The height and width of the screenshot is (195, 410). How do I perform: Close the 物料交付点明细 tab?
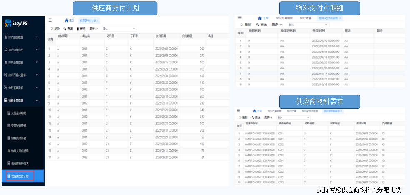pos(340,18)
